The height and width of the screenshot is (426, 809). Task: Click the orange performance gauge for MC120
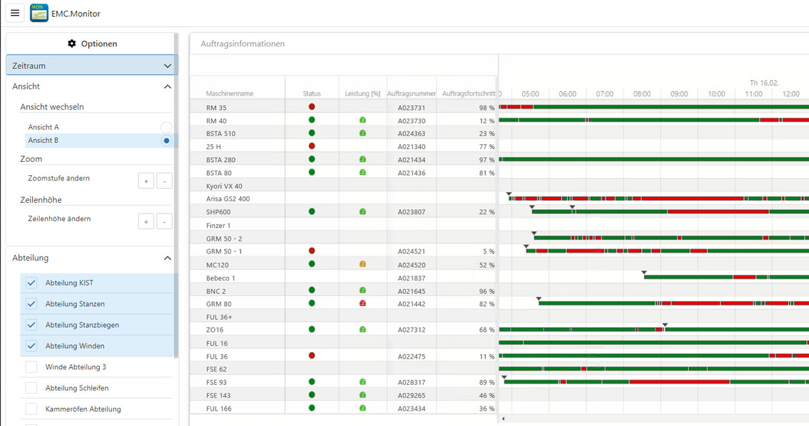pos(363,264)
